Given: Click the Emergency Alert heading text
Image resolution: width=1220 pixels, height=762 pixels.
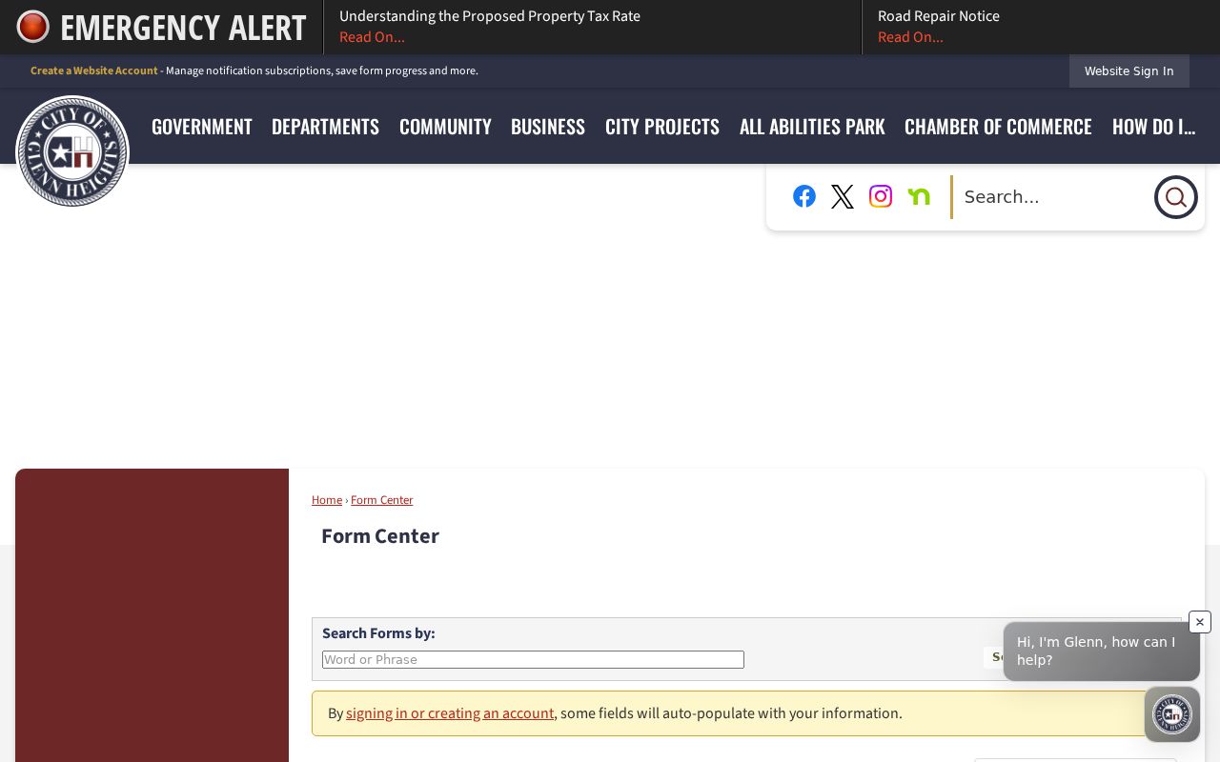Looking at the screenshot, I should [x=183, y=28].
